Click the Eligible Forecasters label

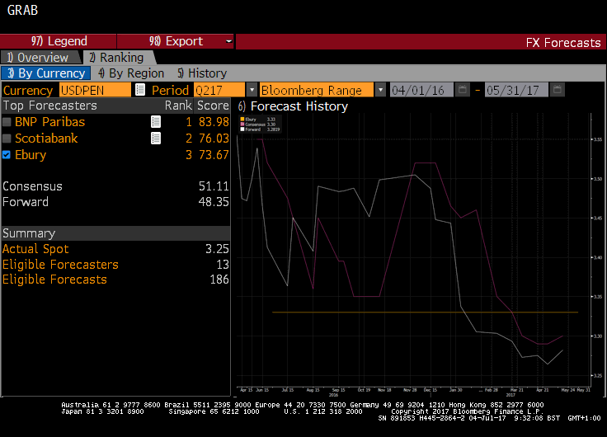click(x=60, y=265)
